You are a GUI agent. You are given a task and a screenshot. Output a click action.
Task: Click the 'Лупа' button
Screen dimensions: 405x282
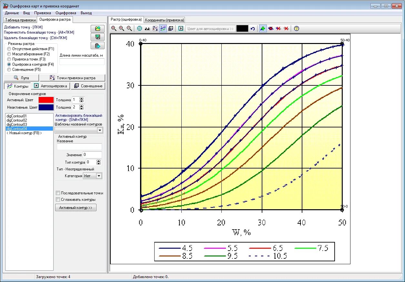coord(22,78)
